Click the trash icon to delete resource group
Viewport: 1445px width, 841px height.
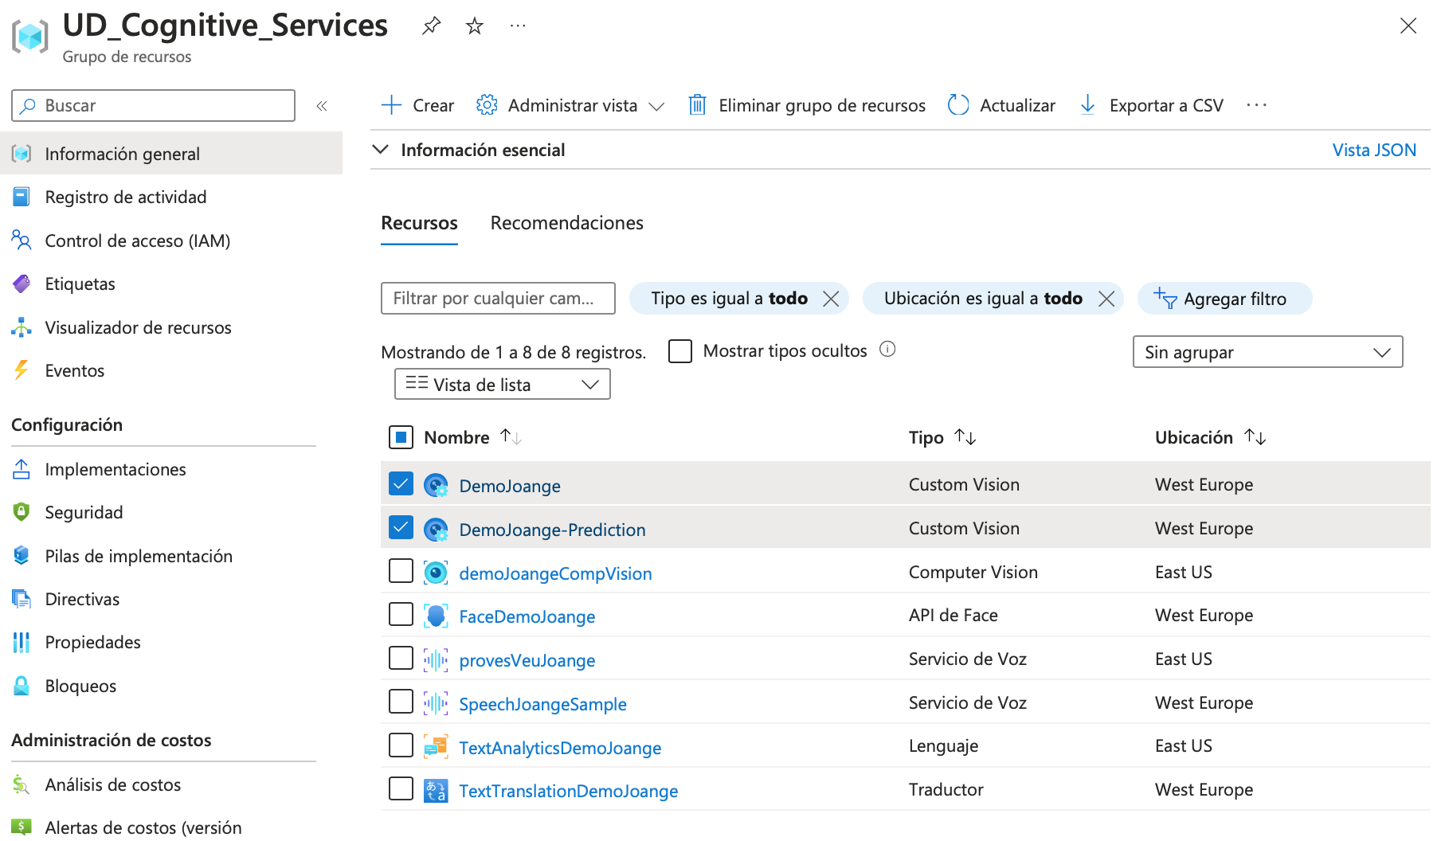click(697, 105)
